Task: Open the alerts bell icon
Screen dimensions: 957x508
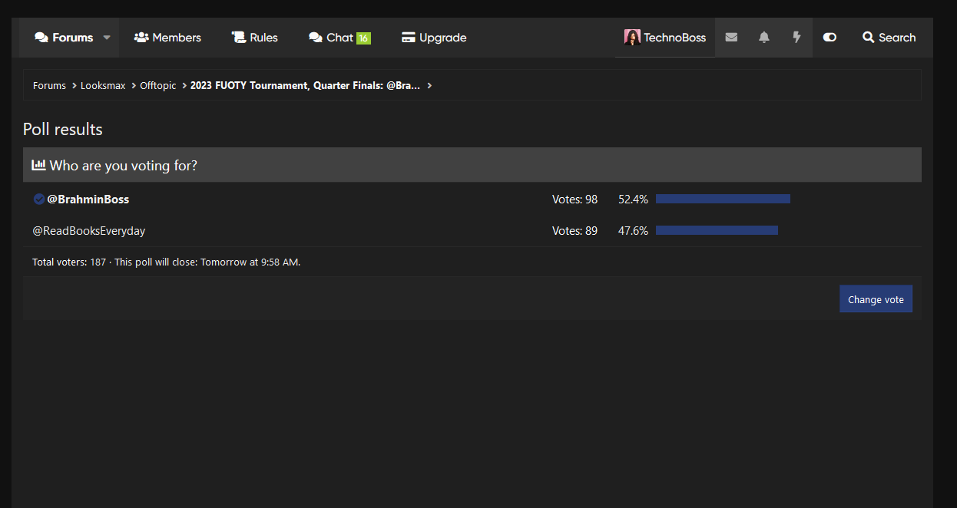Action: [763, 38]
